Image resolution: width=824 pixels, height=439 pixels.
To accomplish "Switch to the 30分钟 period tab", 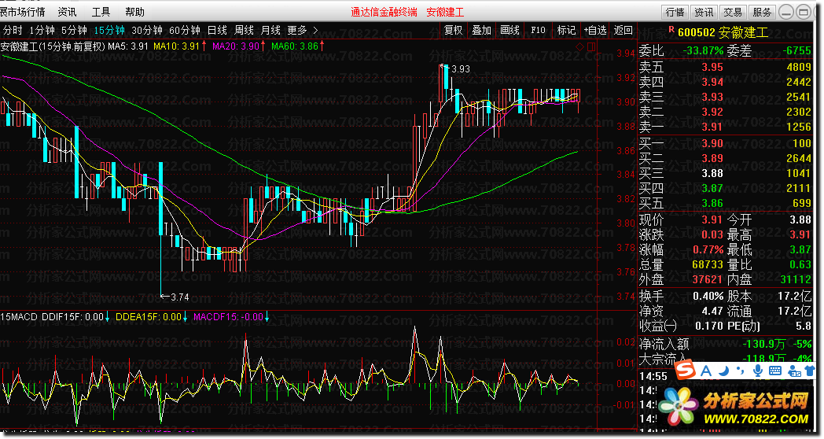I will tap(146, 30).
